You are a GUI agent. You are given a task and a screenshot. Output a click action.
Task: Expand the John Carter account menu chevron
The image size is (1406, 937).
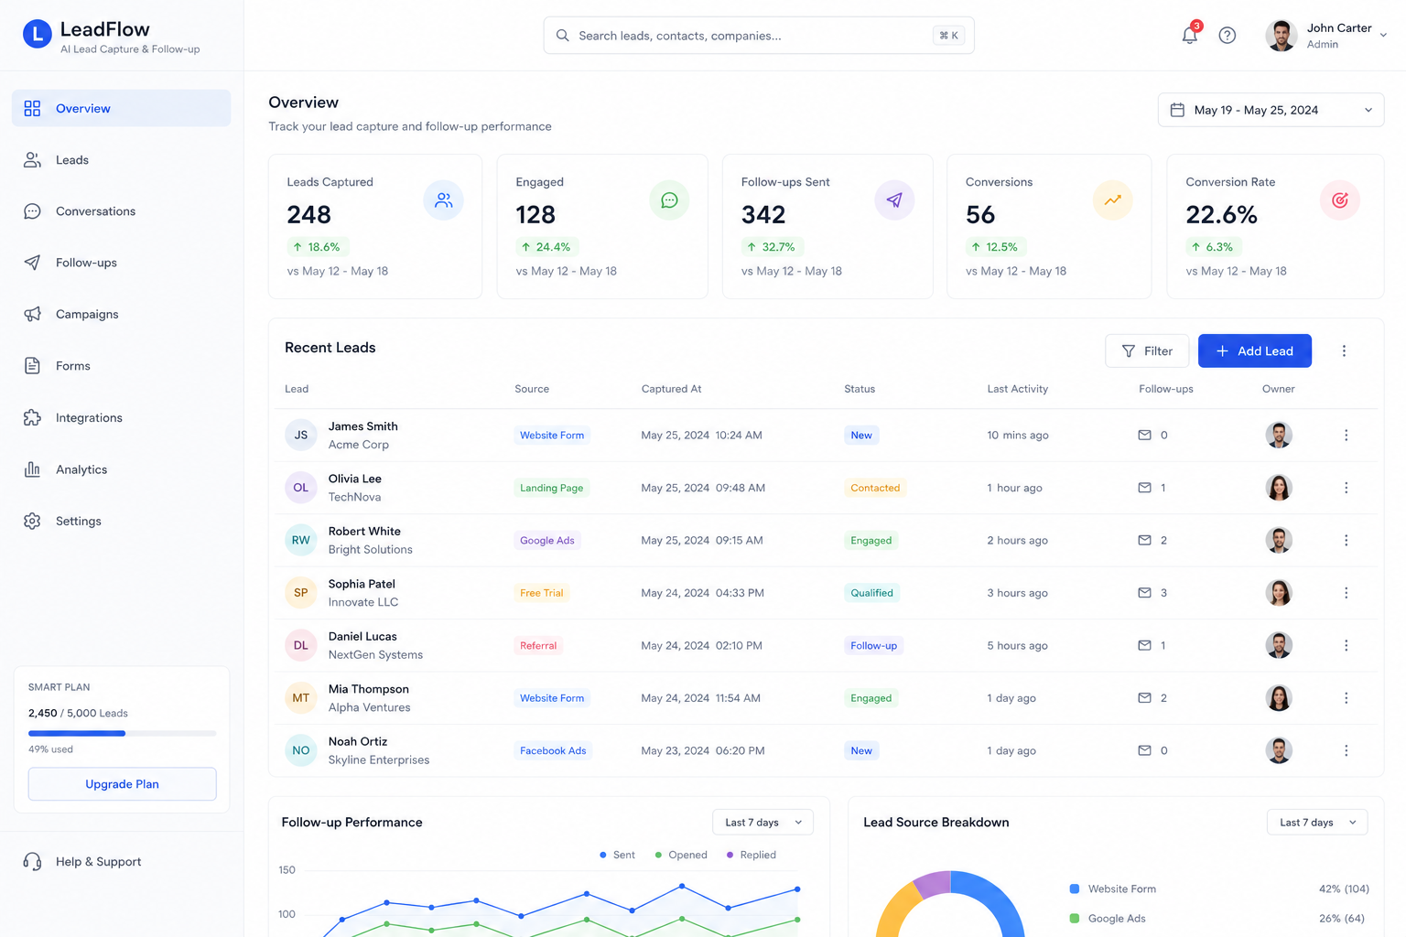pyautogui.click(x=1383, y=36)
